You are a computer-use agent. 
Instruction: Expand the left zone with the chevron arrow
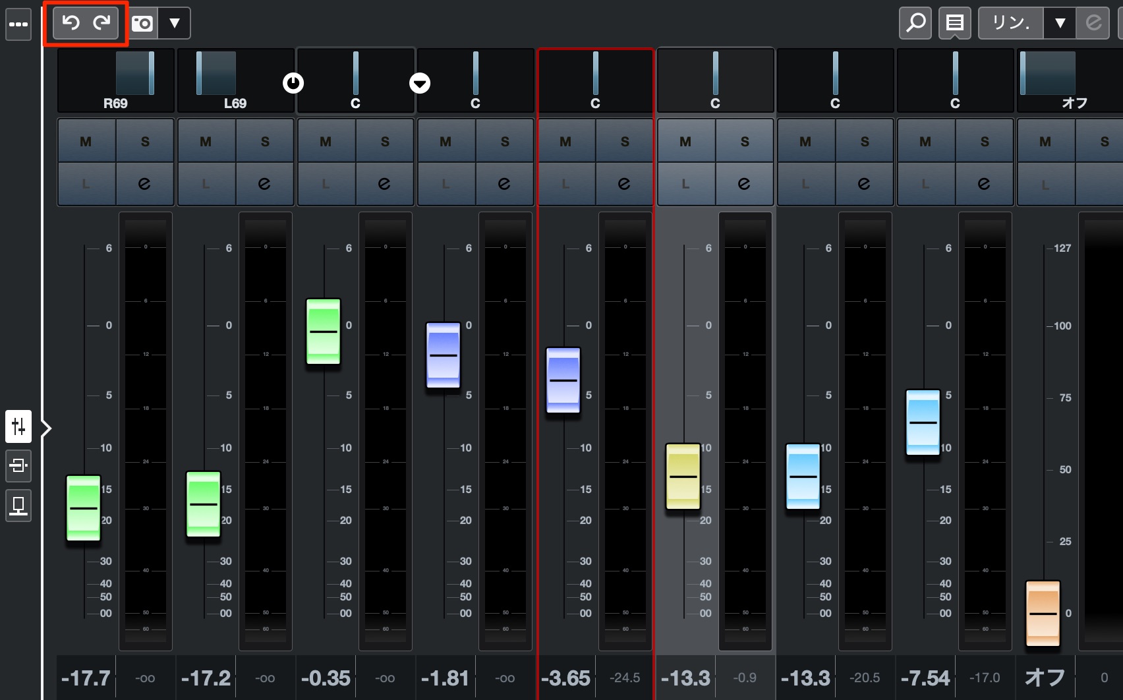[x=46, y=428]
